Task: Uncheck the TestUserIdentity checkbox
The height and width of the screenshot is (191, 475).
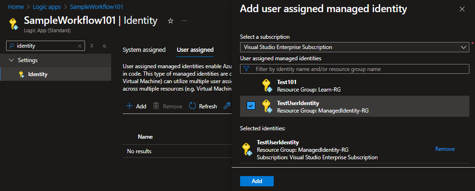Action: pos(251,106)
